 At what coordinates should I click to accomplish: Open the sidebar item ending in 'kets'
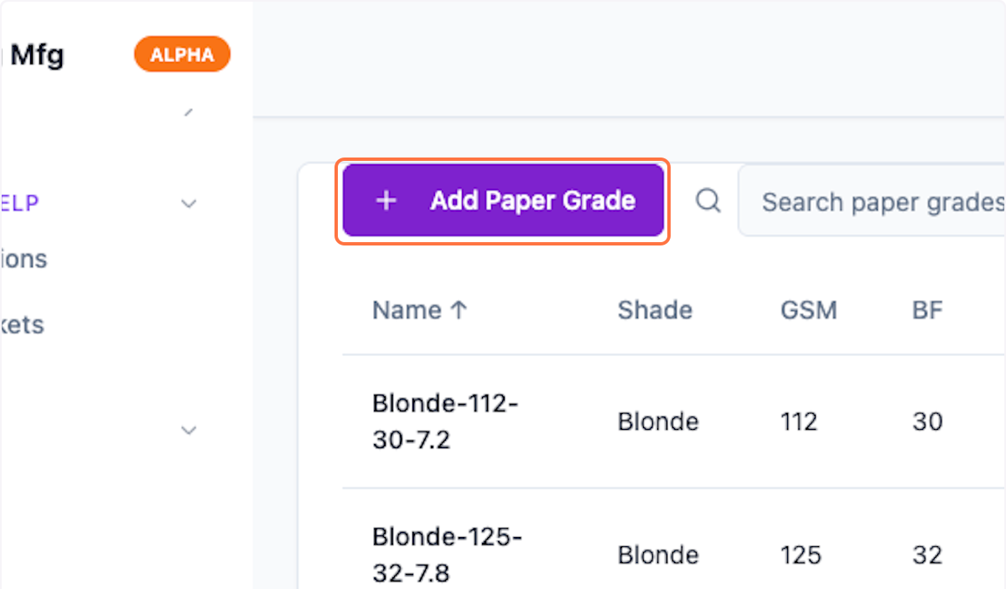[x=23, y=324]
